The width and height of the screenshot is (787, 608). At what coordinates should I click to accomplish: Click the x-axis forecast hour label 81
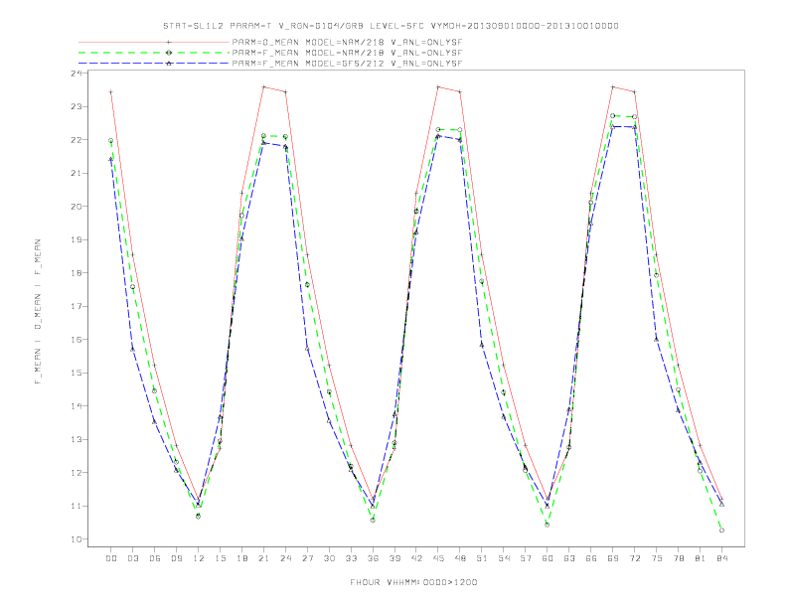pyautogui.click(x=701, y=558)
